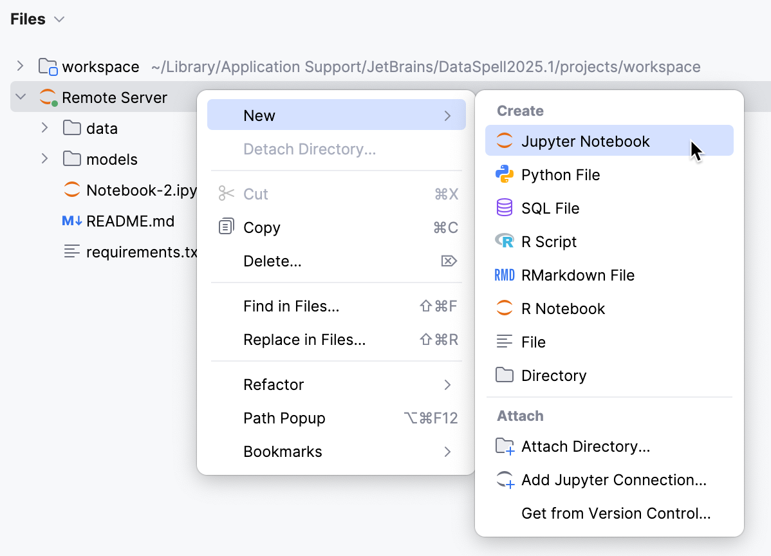Click the models folder icon
The image size is (771, 556).
tap(72, 159)
